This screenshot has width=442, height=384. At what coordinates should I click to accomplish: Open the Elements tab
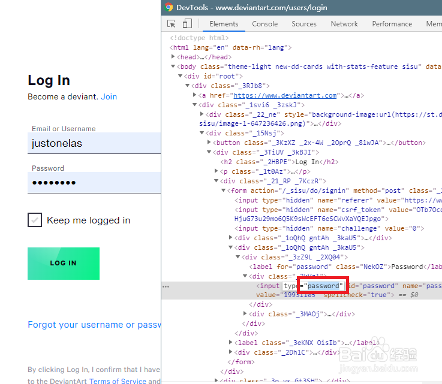click(x=224, y=24)
